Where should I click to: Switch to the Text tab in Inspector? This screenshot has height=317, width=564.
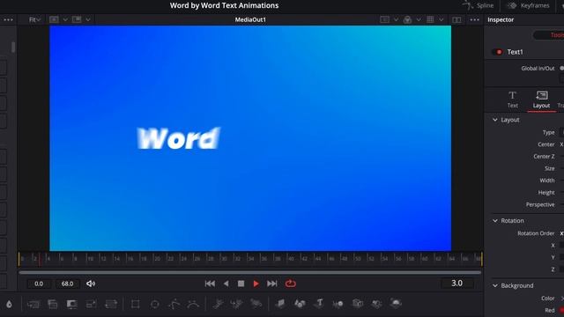point(513,100)
